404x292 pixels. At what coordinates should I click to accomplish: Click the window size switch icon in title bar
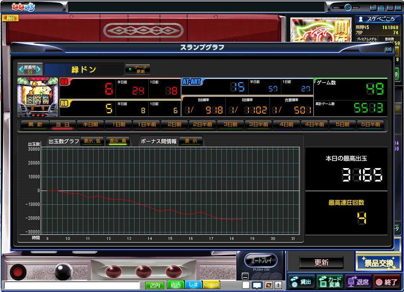point(373,7)
